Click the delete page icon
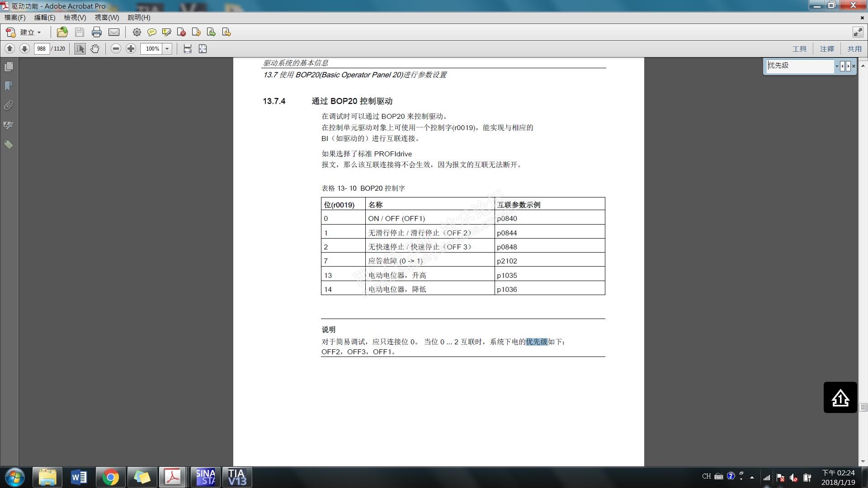This screenshot has height=488, width=868. click(182, 32)
